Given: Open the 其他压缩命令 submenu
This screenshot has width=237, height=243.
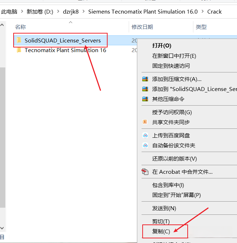Looking at the screenshot, I should 168,99.
